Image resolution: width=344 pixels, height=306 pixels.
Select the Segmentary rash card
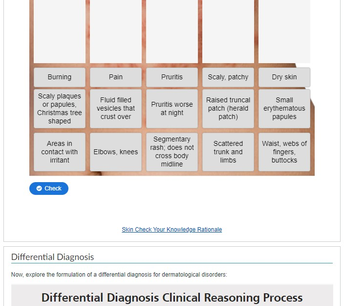click(172, 152)
